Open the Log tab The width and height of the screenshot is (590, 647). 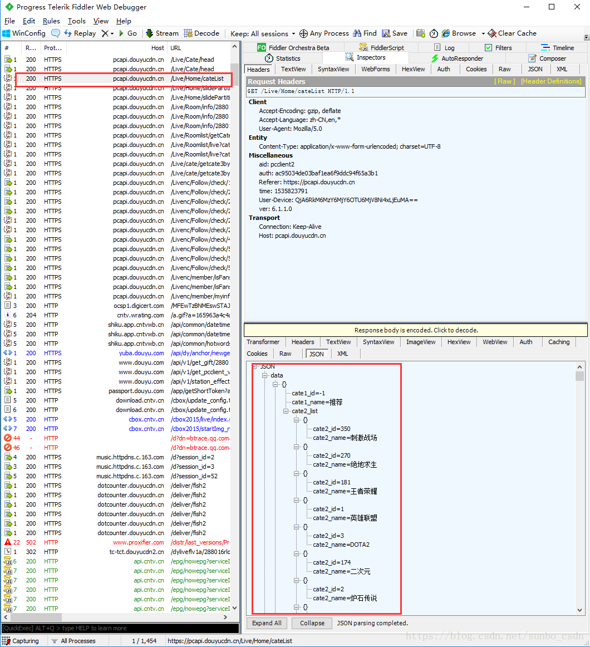(444, 48)
